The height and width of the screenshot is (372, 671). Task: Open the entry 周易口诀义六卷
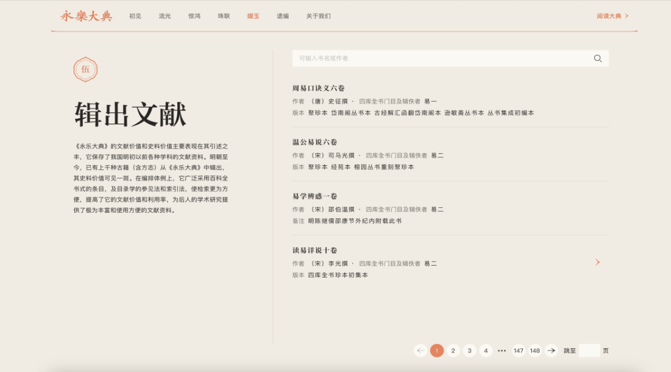(318, 88)
